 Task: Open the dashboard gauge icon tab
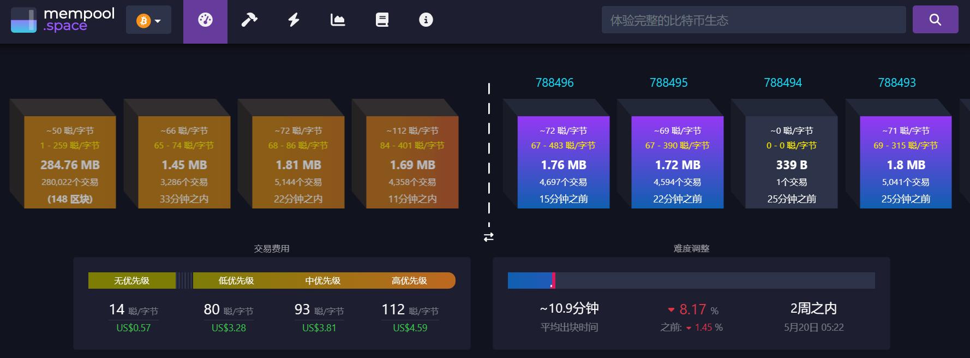tap(205, 21)
